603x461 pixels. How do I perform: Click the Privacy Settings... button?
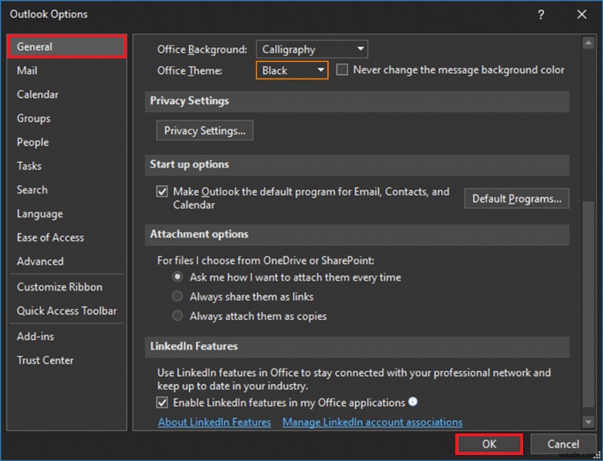[204, 131]
